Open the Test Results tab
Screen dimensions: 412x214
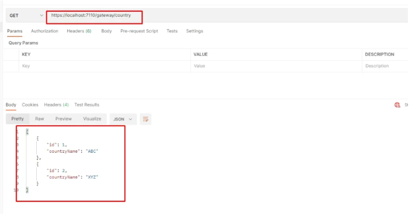pyautogui.click(x=87, y=105)
